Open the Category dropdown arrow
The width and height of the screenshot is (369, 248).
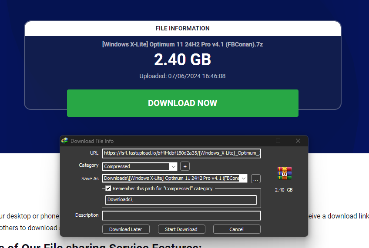click(x=174, y=166)
